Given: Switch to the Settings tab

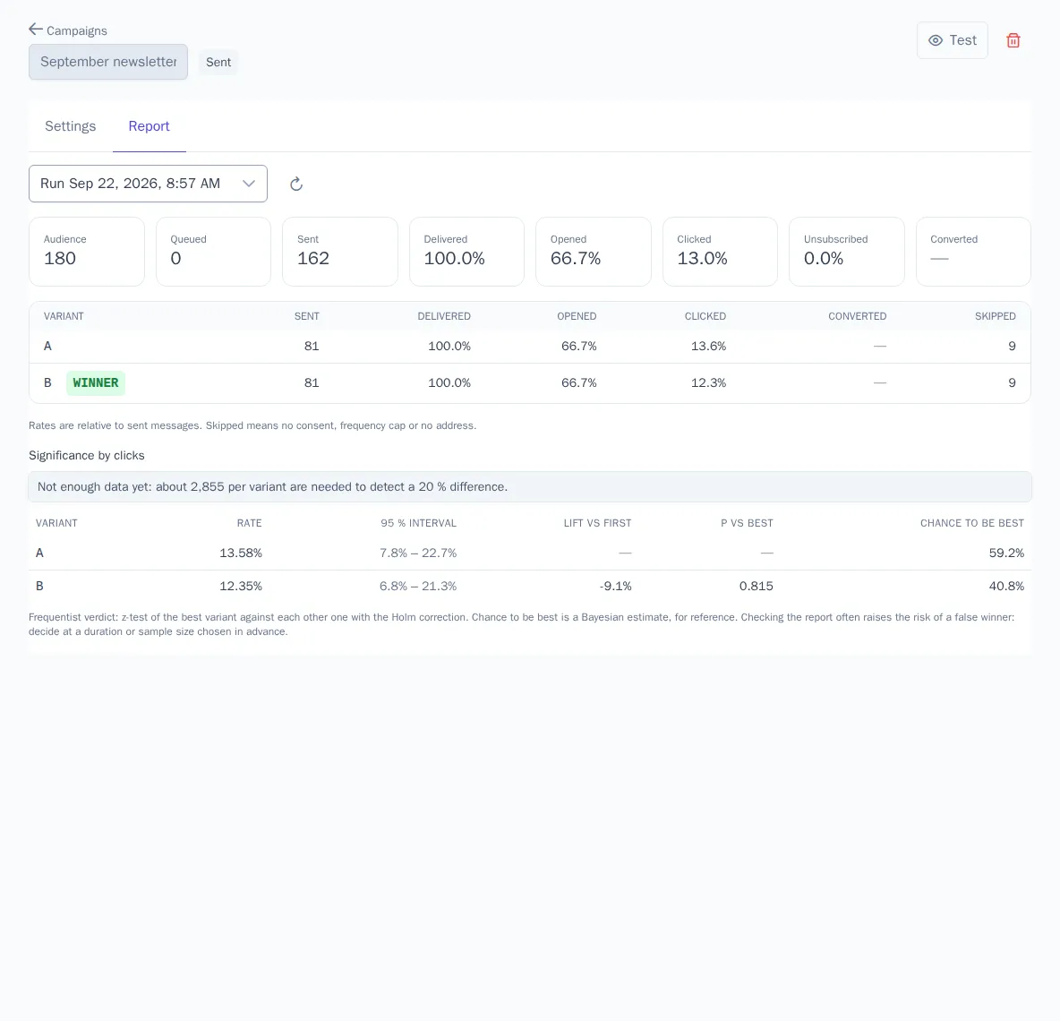Looking at the screenshot, I should click(71, 126).
